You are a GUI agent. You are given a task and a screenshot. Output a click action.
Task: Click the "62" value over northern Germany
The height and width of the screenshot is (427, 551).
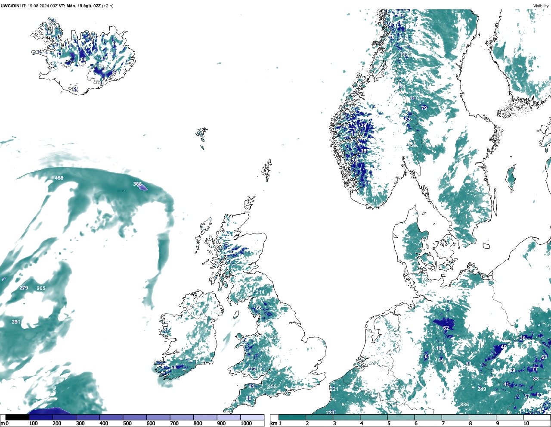pos(446,328)
